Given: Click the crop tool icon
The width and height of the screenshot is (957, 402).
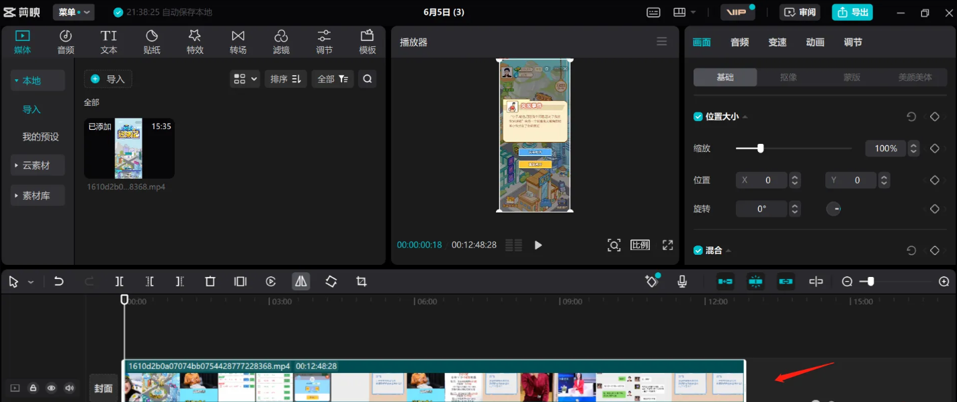Looking at the screenshot, I should 362,282.
